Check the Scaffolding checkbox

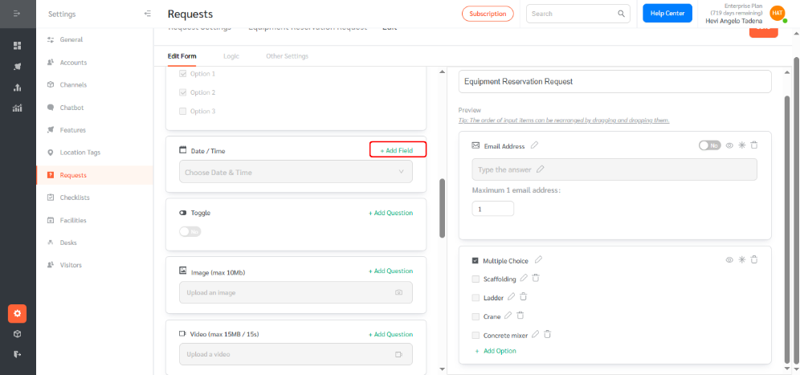pyautogui.click(x=476, y=279)
